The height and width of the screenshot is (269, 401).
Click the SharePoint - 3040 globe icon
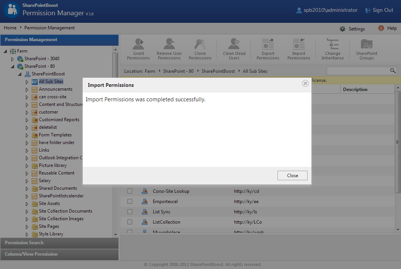(x=20, y=59)
